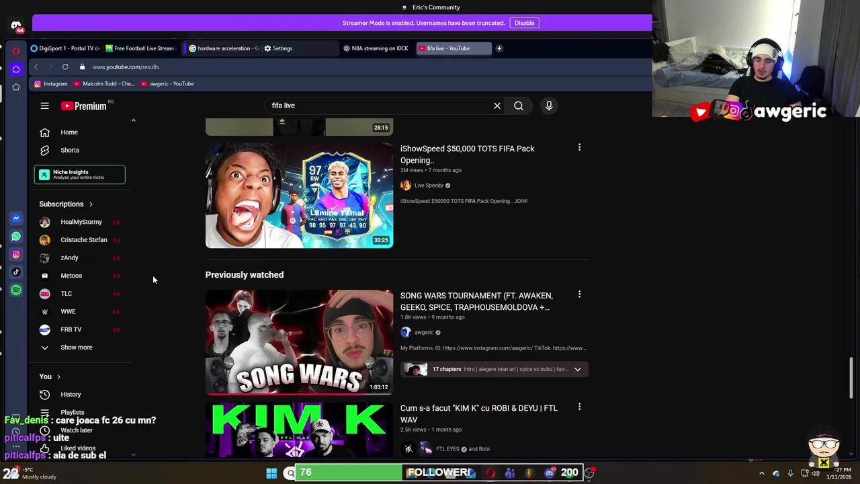The height and width of the screenshot is (484, 860).
Task: Open the YouTube guide hamburger menu
Action: pos(44,106)
